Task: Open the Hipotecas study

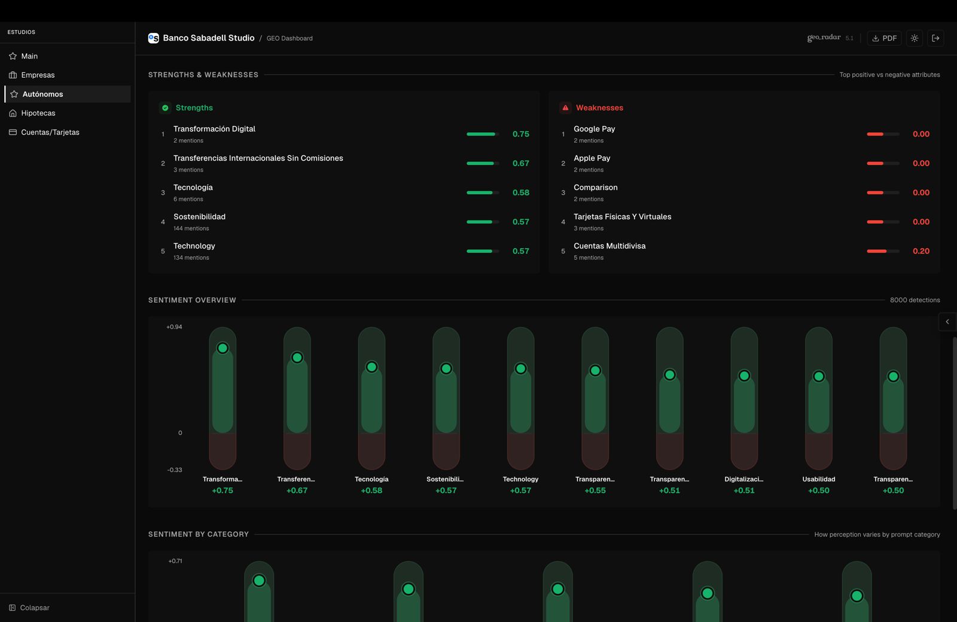Action: (x=38, y=114)
